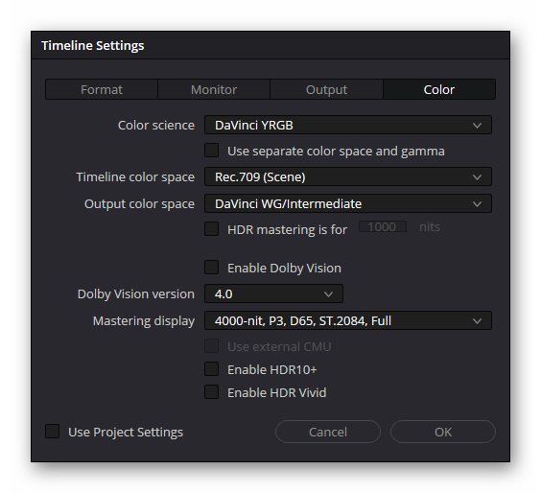Open the Mastering display dropdown
This screenshot has height=493, width=541.
click(x=348, y=320)
